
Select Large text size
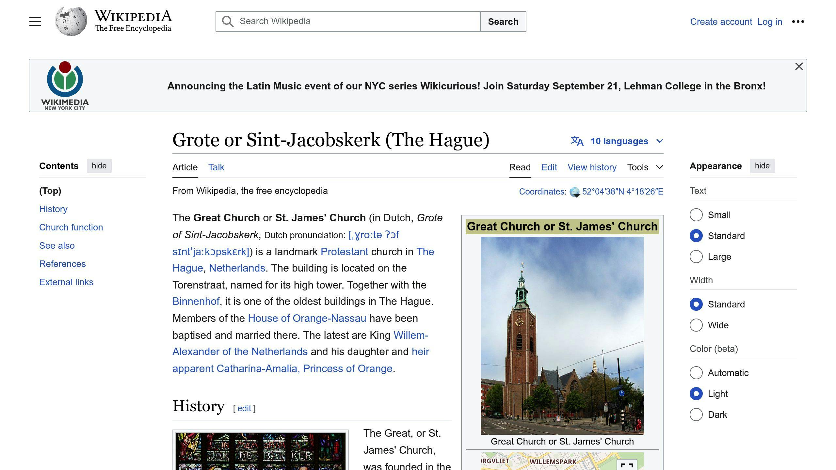696,257
